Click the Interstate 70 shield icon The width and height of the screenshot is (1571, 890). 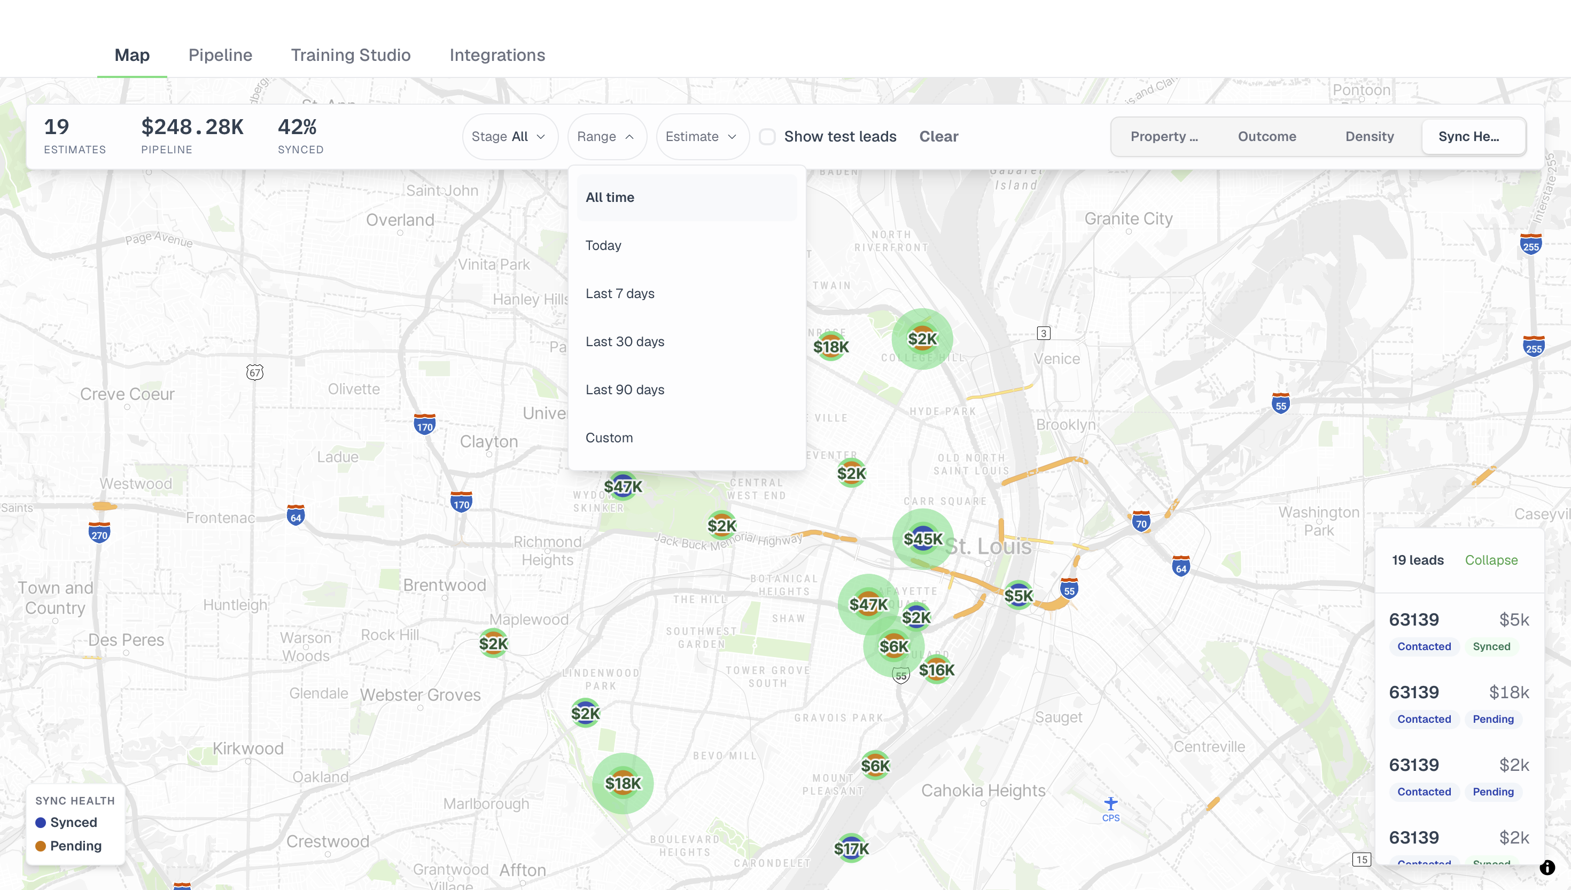coord(1141,521)
